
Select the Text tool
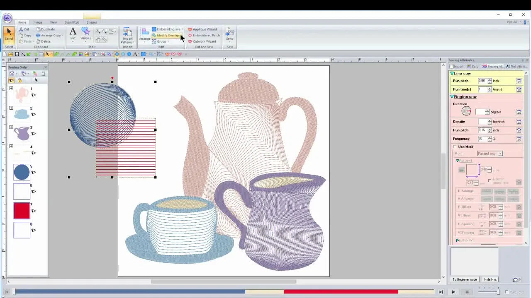pyautogui.click(x=73, y=34)
